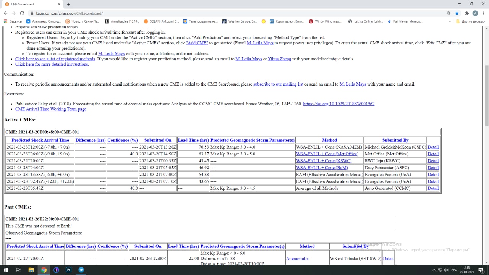Click the volume icon in system tray
The height and width of the screenshot is (275, 489).
point(446,270)
